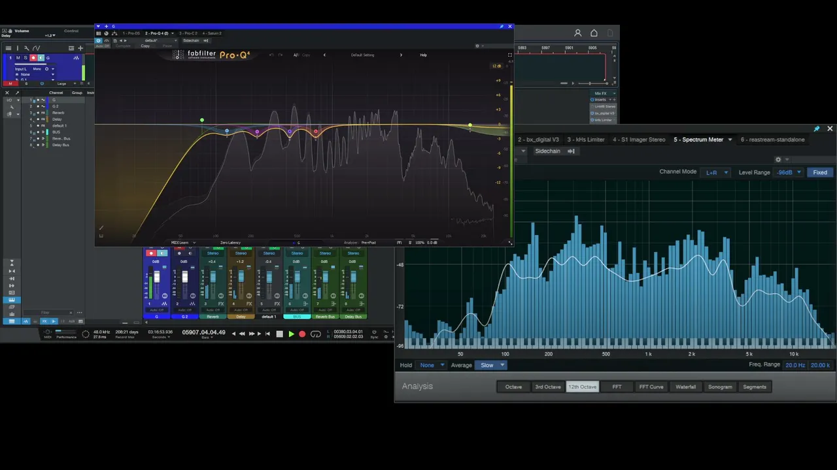Expand the Spectrum Meter tab dropdown arrow
Screen dimensions: 837x470
click(x=730, y=140)
